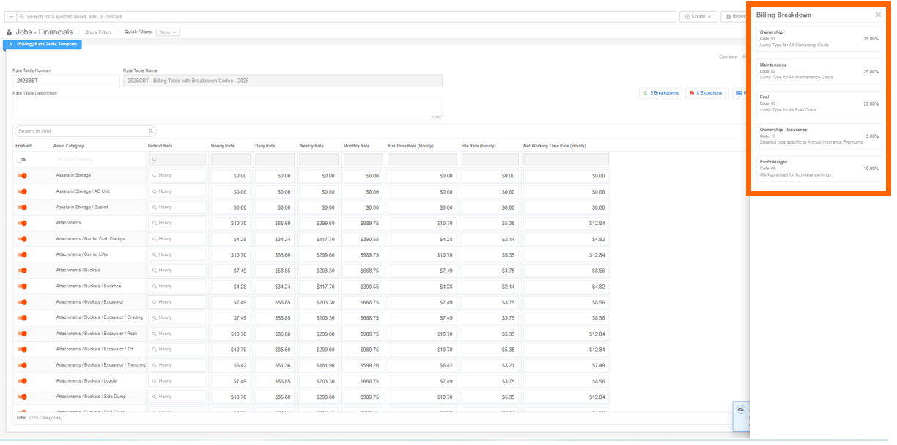Edit Run Time Rate for Attachments / Buckets / Excavator / Grading
This screenshot has height=445, width=897.
pyautogui.click(x=422, y=318)
